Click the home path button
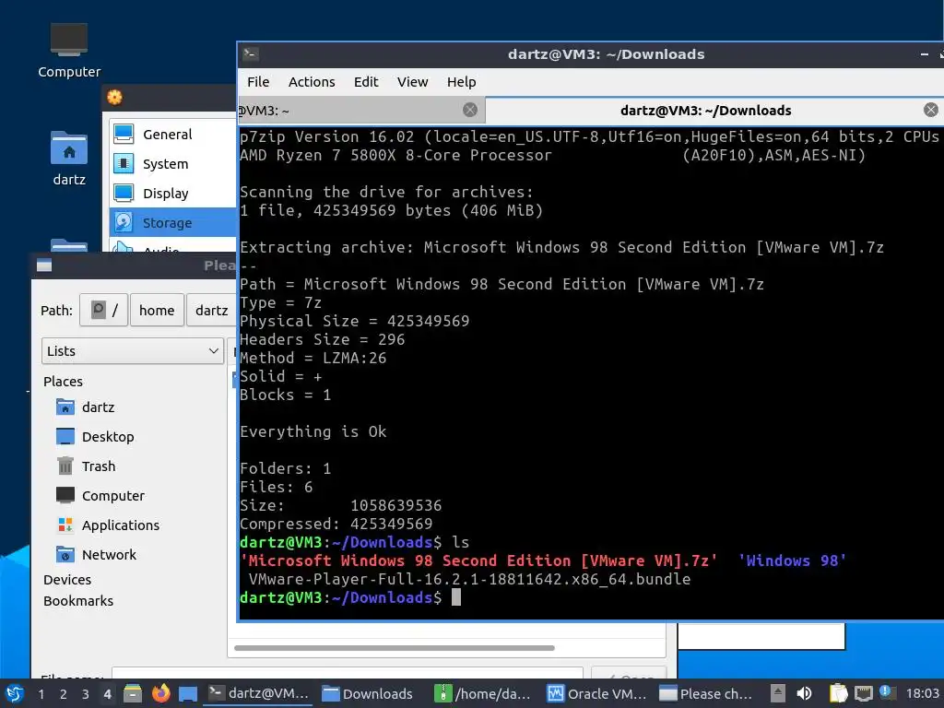 (157, 310)
